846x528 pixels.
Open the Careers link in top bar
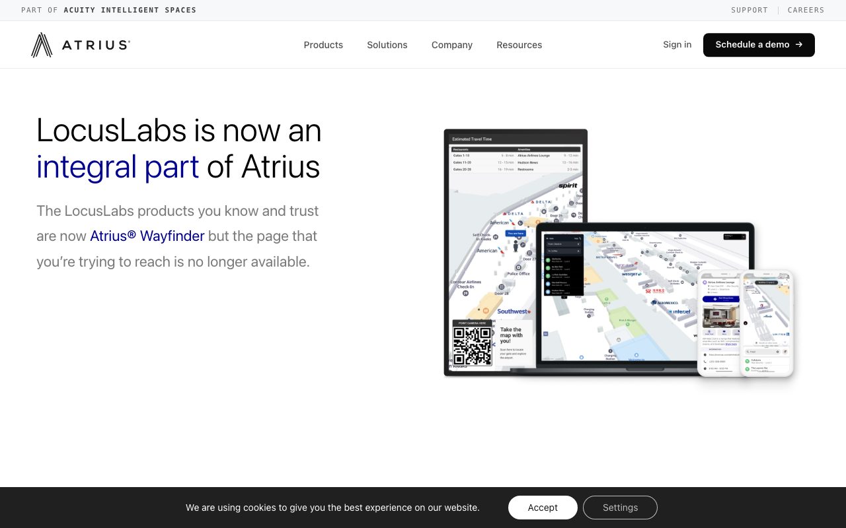pos(806,10)
